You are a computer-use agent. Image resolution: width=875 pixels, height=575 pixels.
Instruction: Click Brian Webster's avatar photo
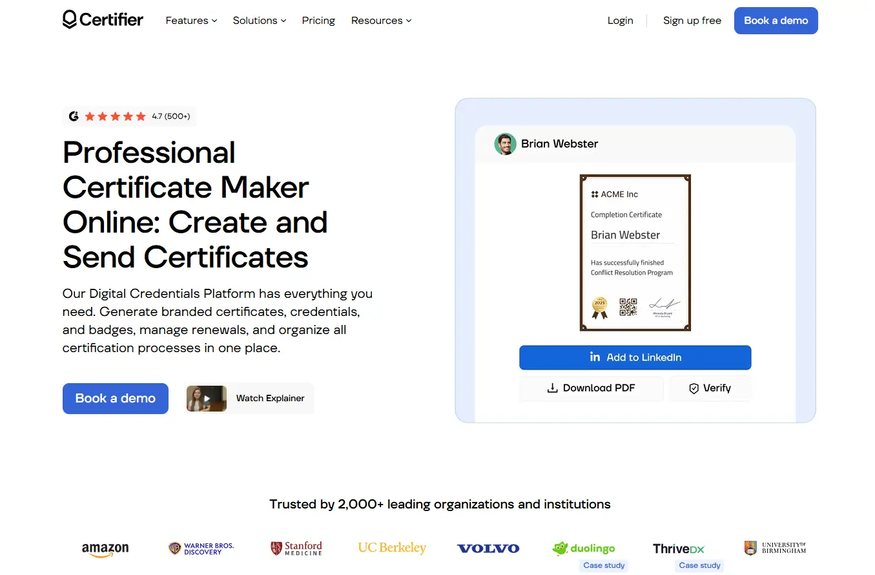[506, 143]
